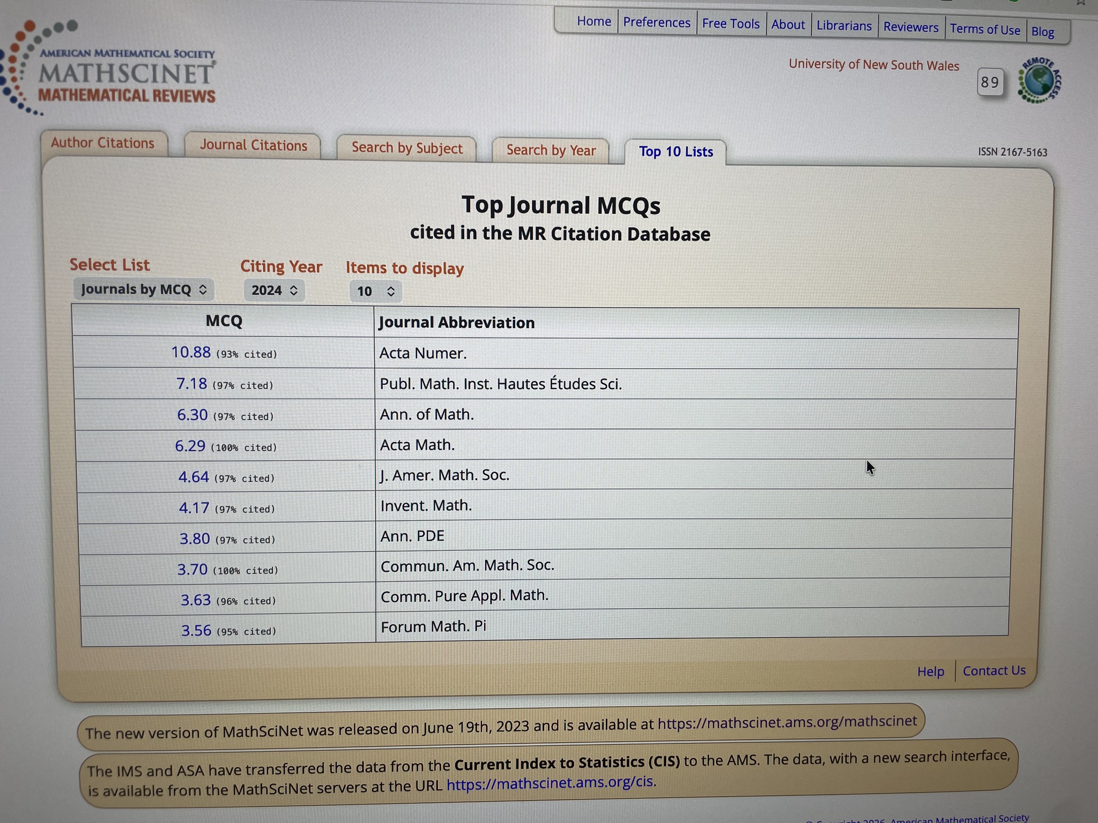Switch to the Journal Citations tab

coord(253,146)
